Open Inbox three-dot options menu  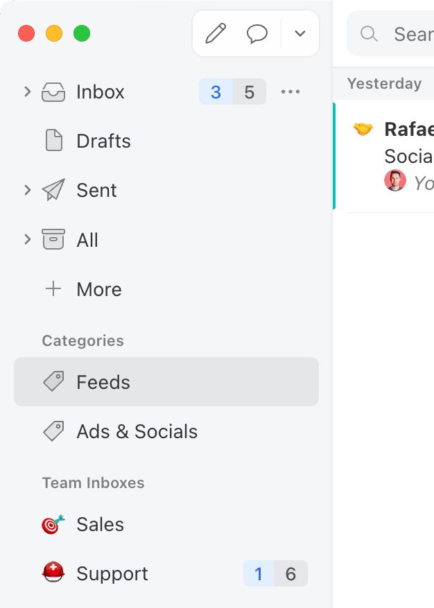click(x=290, y=92)
